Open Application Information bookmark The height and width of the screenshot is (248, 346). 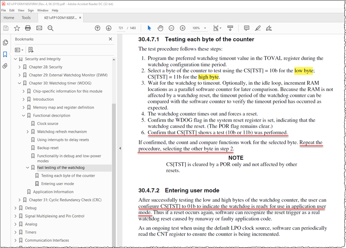53,192
